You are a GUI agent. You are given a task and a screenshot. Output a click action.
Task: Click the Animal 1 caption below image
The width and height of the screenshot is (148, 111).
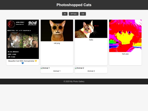[57, 71]
